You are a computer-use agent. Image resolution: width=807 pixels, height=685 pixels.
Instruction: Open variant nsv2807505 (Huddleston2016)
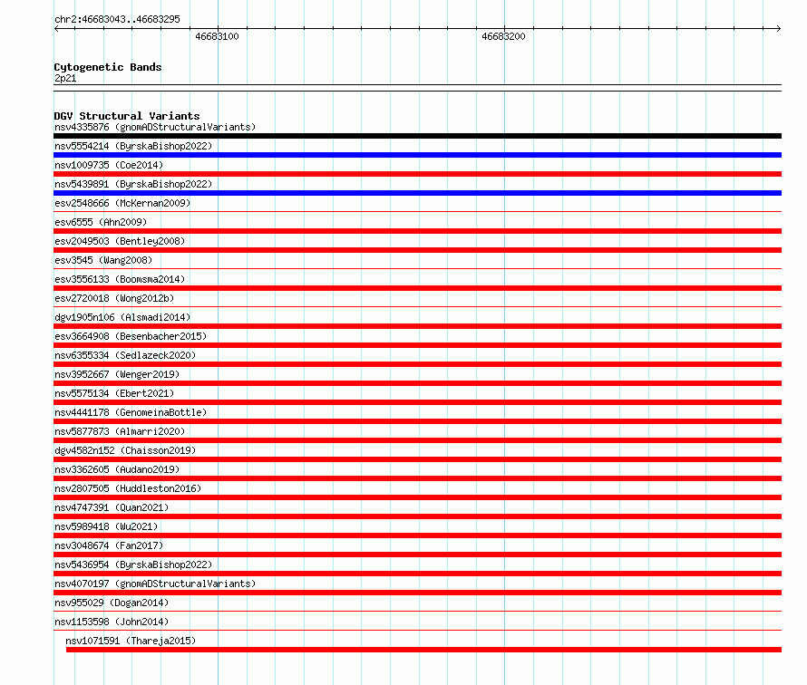point(128,488)
